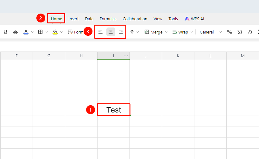Image resolution: width=259 pixels, height=159 pixels.
Task: Open the Tools tab
Action: point(173,19)
